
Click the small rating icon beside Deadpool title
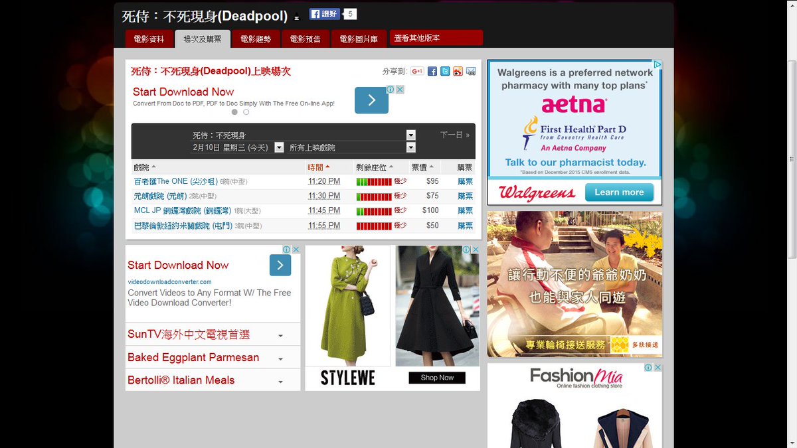pyautogui.click(x=297, y=18)
